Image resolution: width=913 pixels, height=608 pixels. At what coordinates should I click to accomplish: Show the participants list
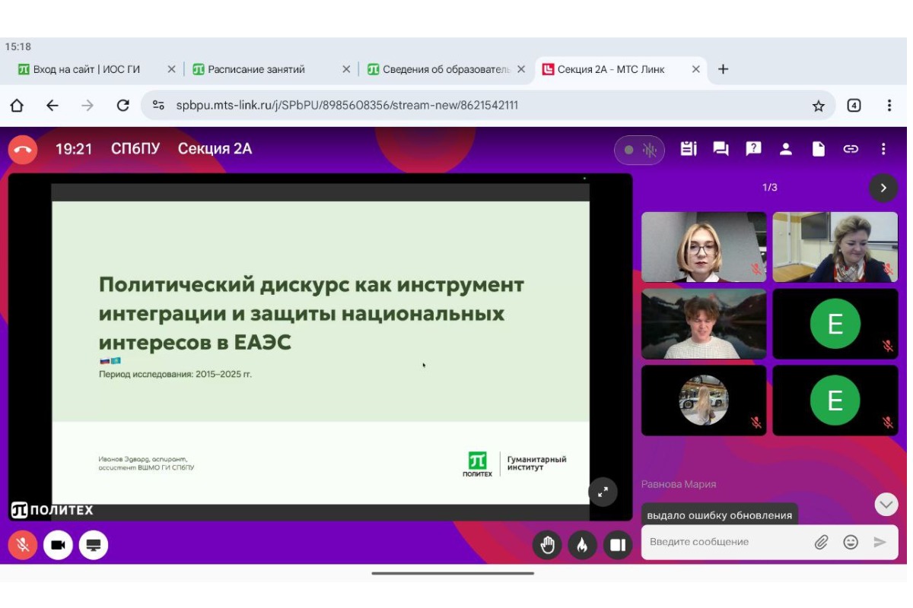coord(786,149)
